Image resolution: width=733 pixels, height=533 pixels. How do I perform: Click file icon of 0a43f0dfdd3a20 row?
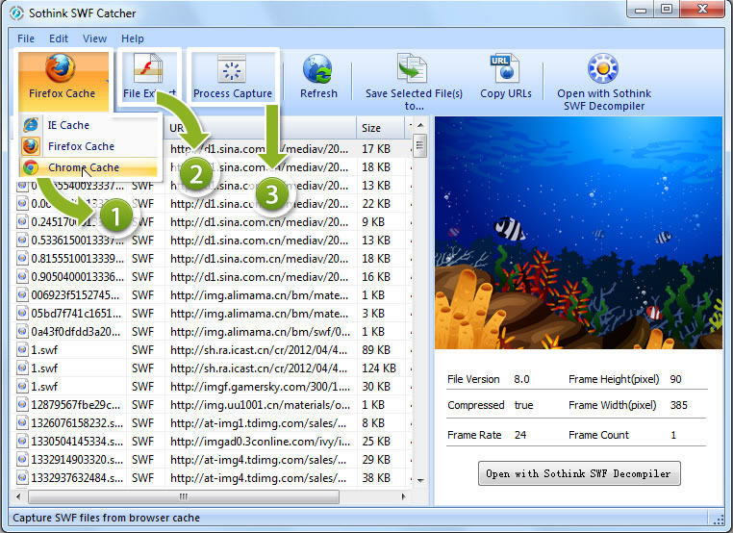(x=22, y=331)
